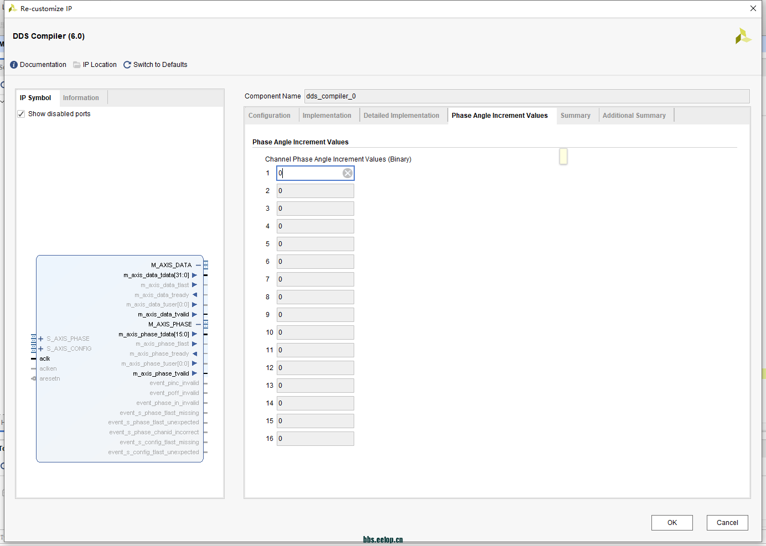Select the m_axis_data_tready port
The image size is (766, 546).
(162, 295)
